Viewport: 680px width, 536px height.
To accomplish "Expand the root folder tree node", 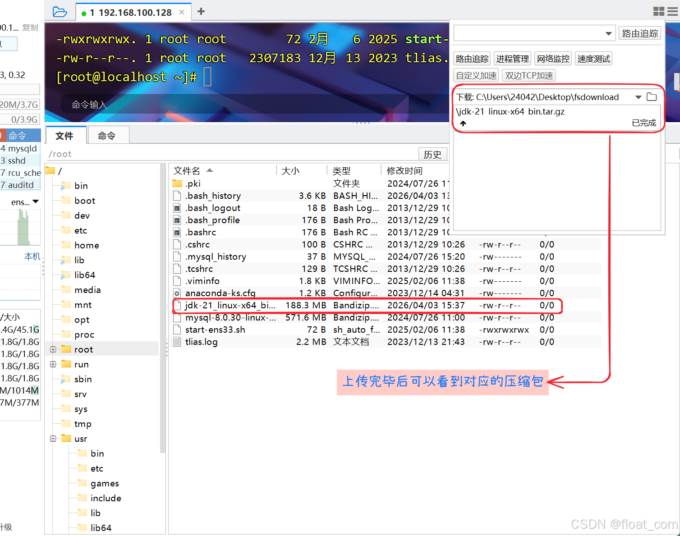I will click(x=53, y=349).
